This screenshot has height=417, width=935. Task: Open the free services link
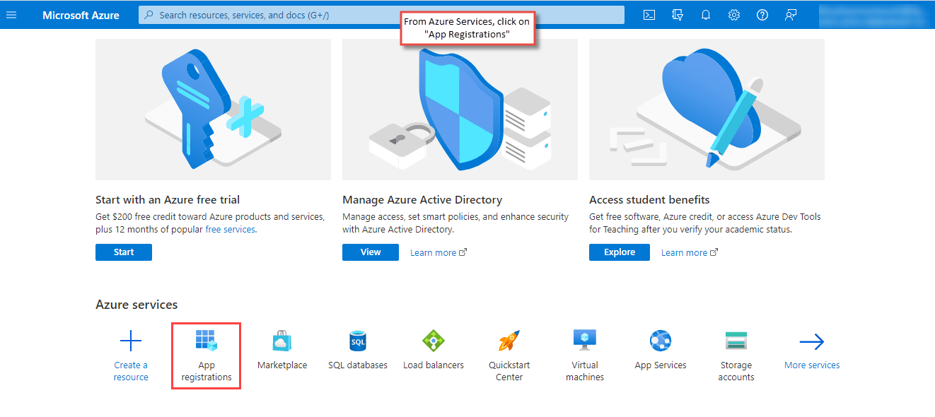[x=230, y=230]
